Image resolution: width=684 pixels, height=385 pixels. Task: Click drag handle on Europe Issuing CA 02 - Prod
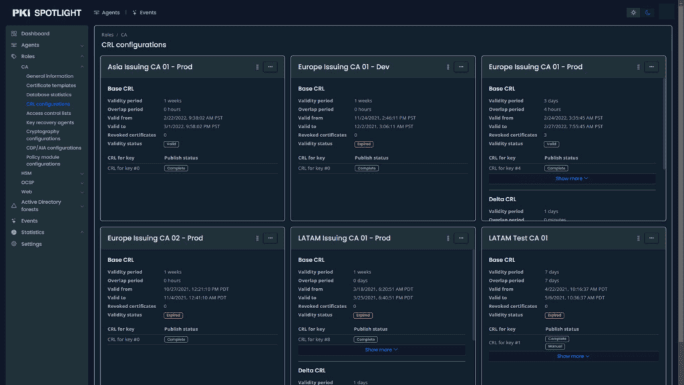click(257, 239)
